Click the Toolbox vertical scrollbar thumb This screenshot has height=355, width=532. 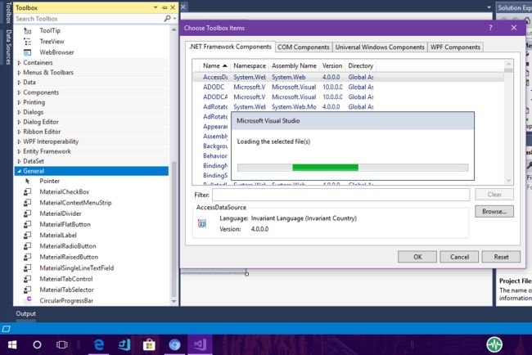[174, 229]
